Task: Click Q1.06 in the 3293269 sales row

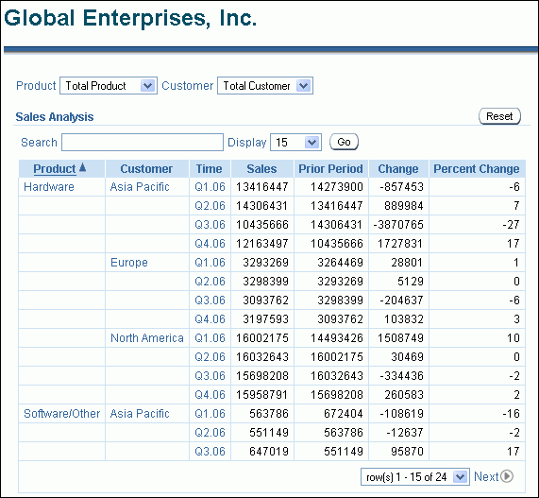Action: click(210, 263)
